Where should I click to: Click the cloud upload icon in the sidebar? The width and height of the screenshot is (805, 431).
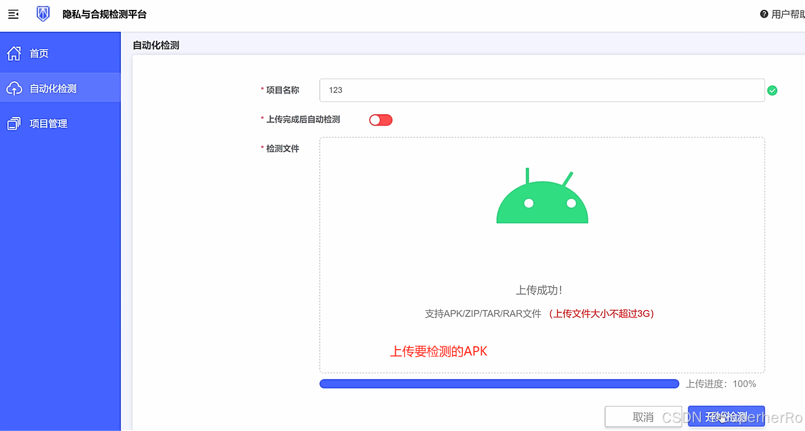(14, 88)
